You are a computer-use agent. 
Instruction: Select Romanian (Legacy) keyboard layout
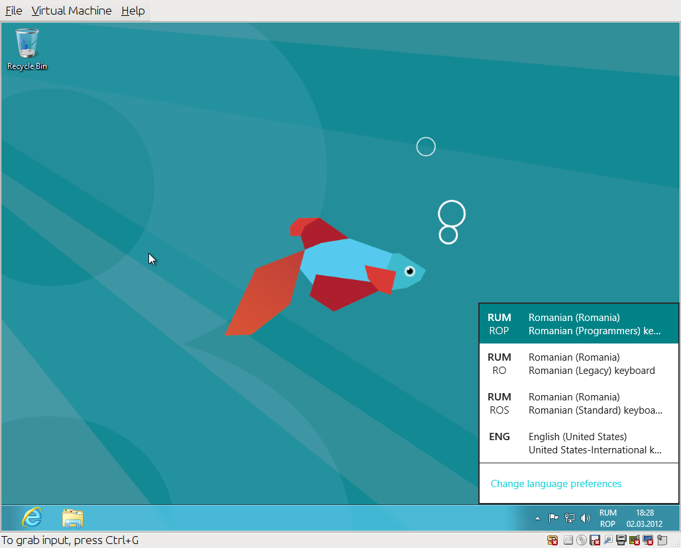coord(579,363)
